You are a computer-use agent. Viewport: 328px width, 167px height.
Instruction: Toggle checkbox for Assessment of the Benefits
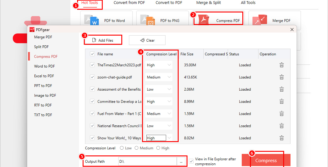(x=92, y=89)
